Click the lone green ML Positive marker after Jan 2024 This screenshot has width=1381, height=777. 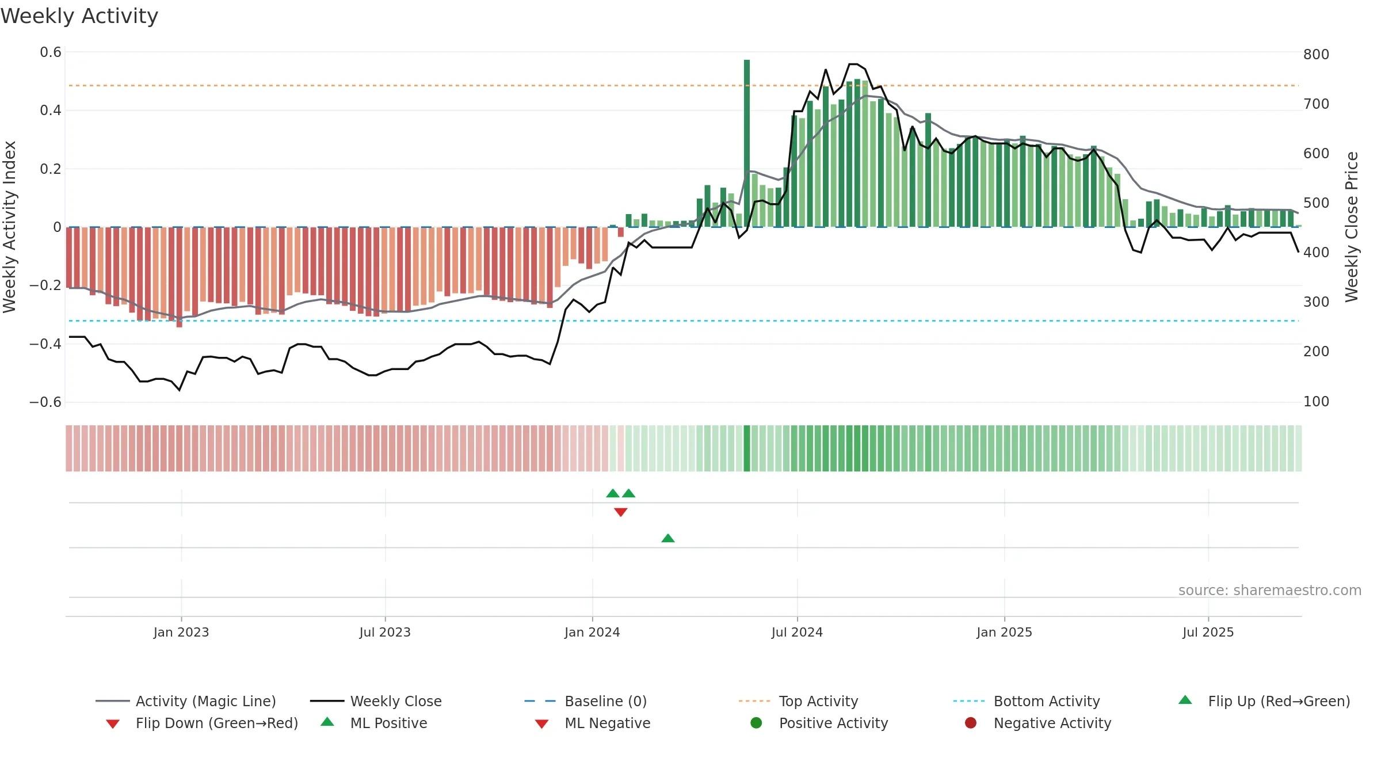pyautogui.click(x=668, y=538)
